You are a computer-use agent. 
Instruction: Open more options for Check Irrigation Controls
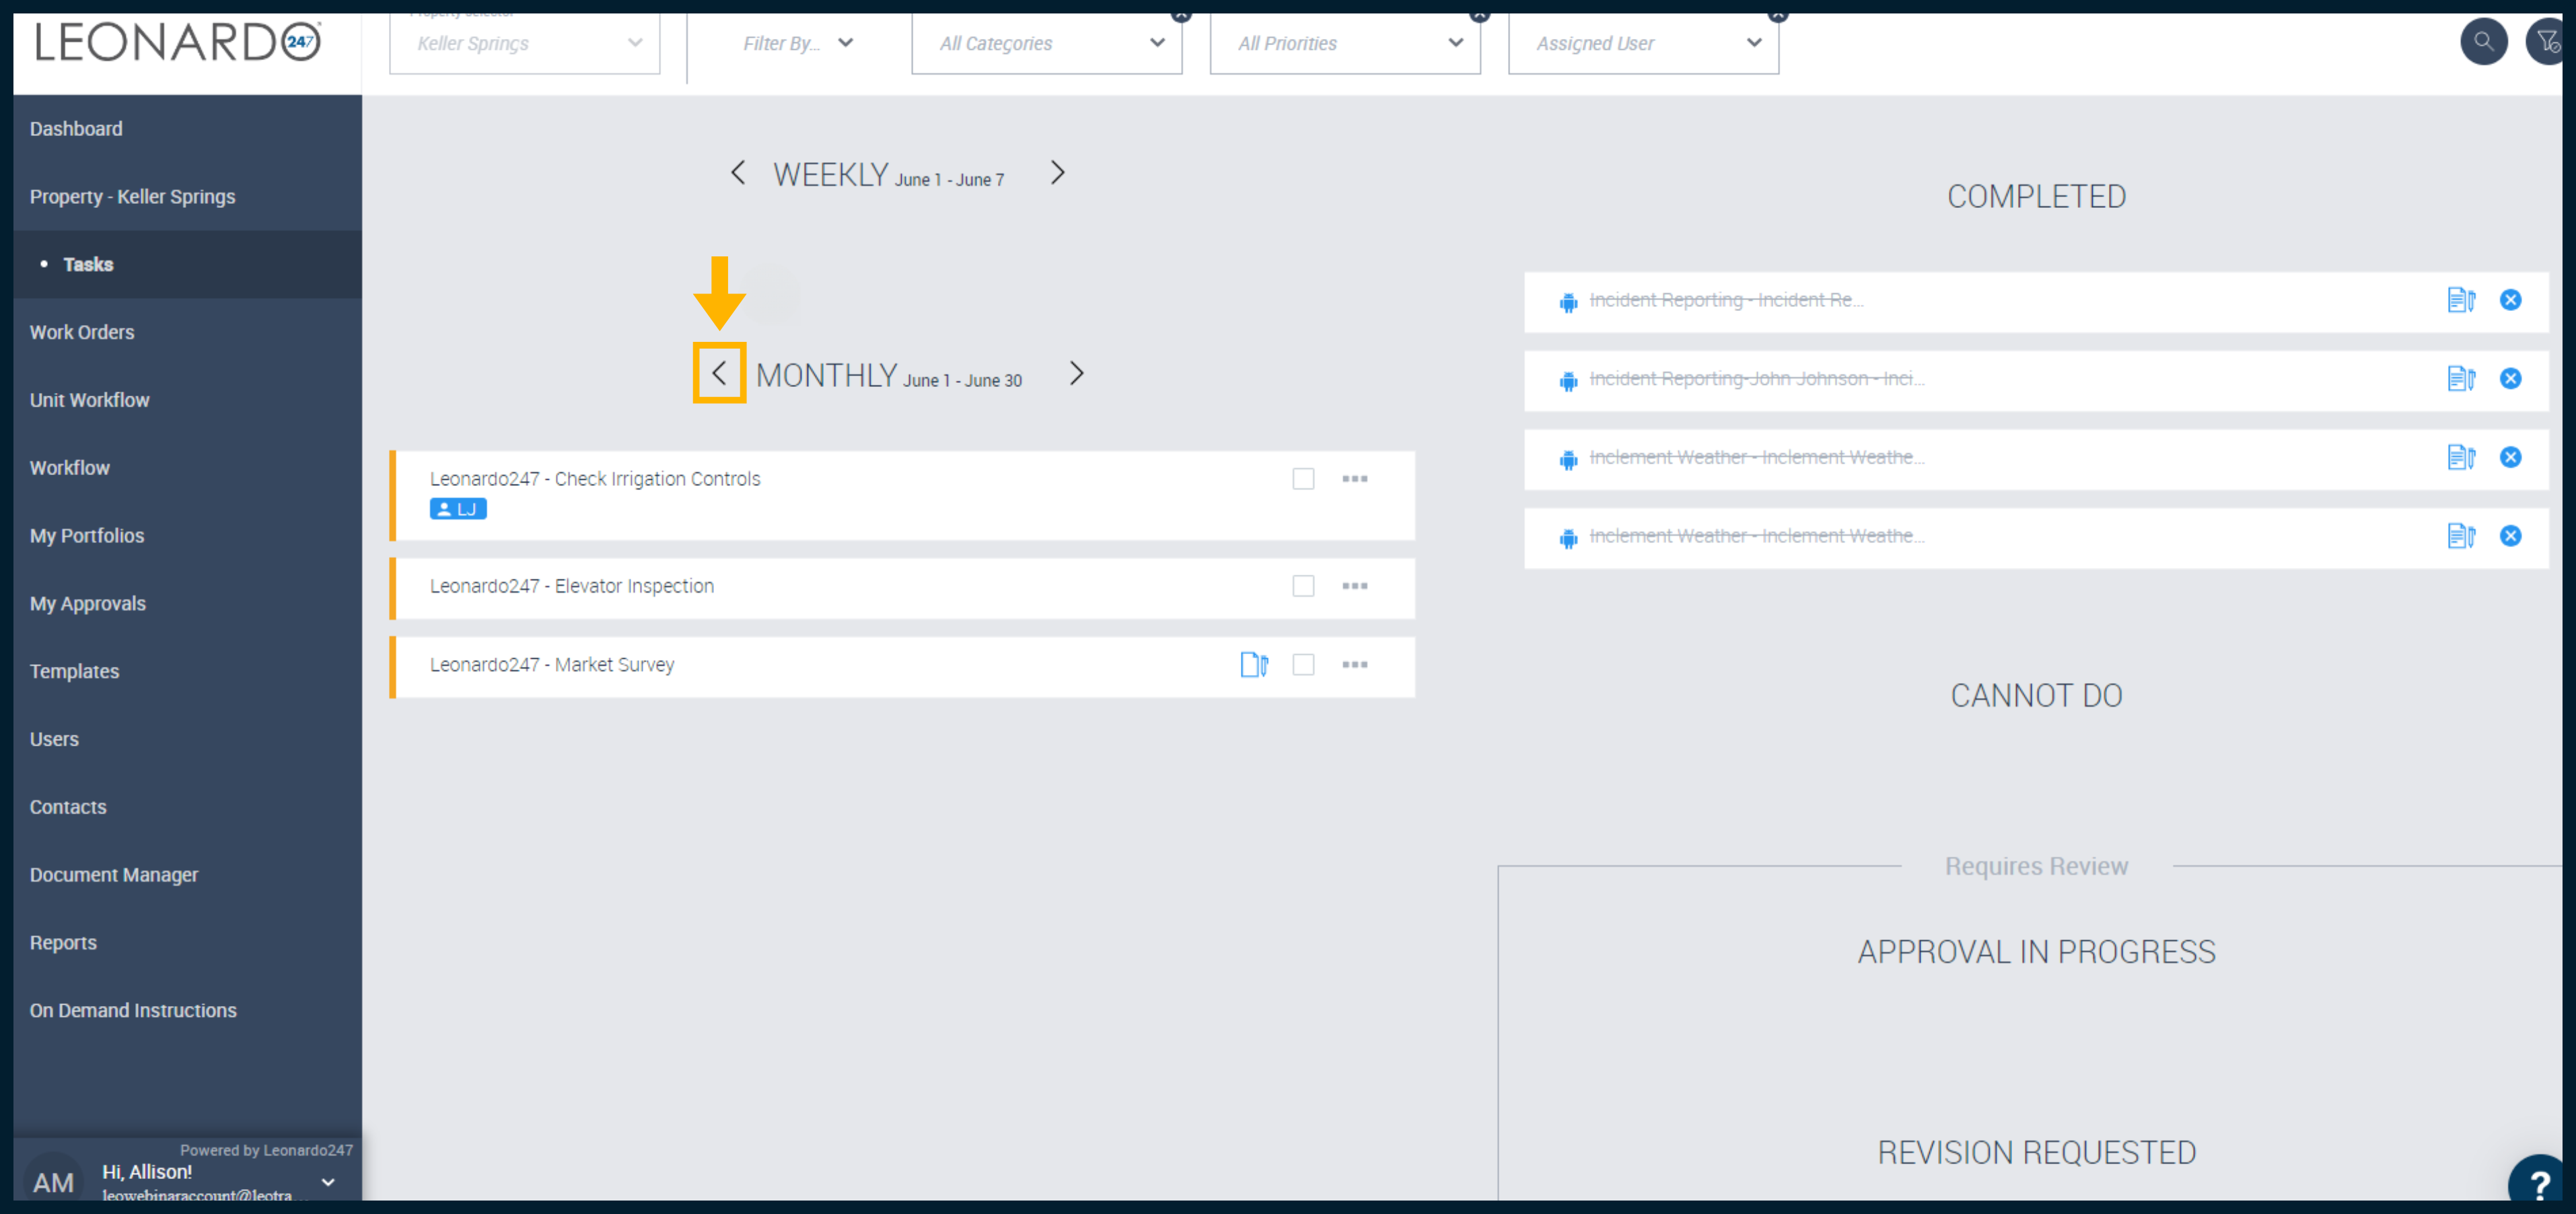pyautogui.click(x=1354, y=479)
